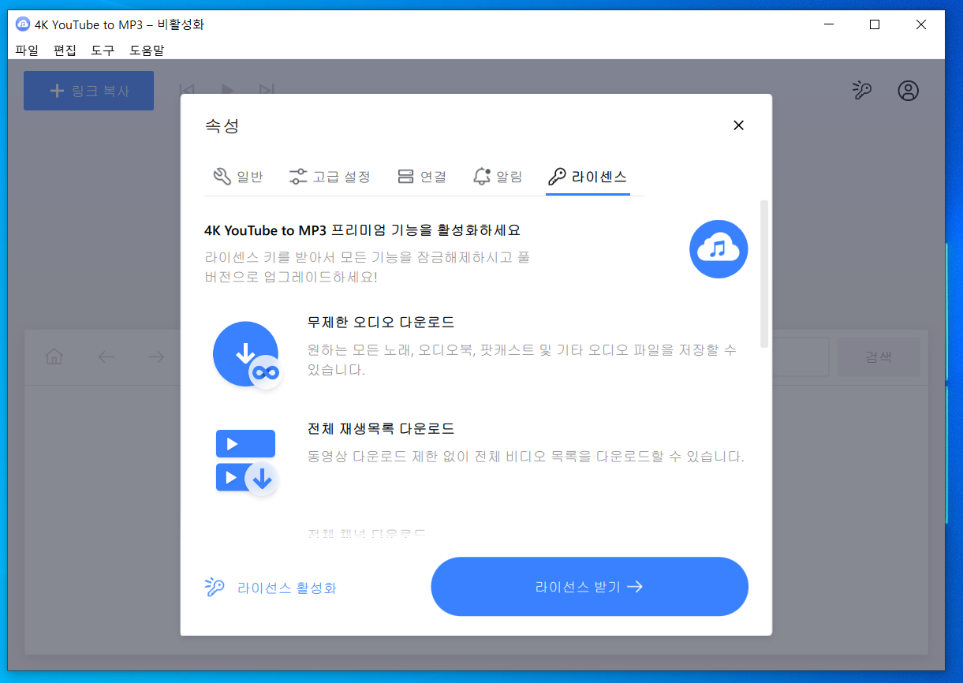Click the 검색 button
This screenshot has width=963, height=683.
[x=879, y=356]
